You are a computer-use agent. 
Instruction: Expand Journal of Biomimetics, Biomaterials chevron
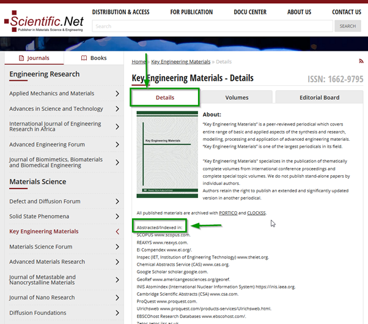[x=117, y=162]
